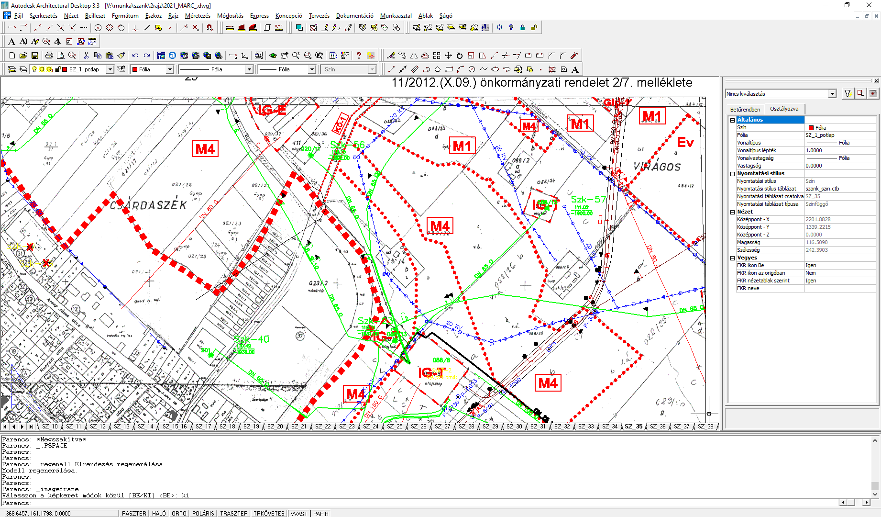Switch to the SZ_20 layout tab
This screenshot has width=881, height=517.
[x=275, y=426]
